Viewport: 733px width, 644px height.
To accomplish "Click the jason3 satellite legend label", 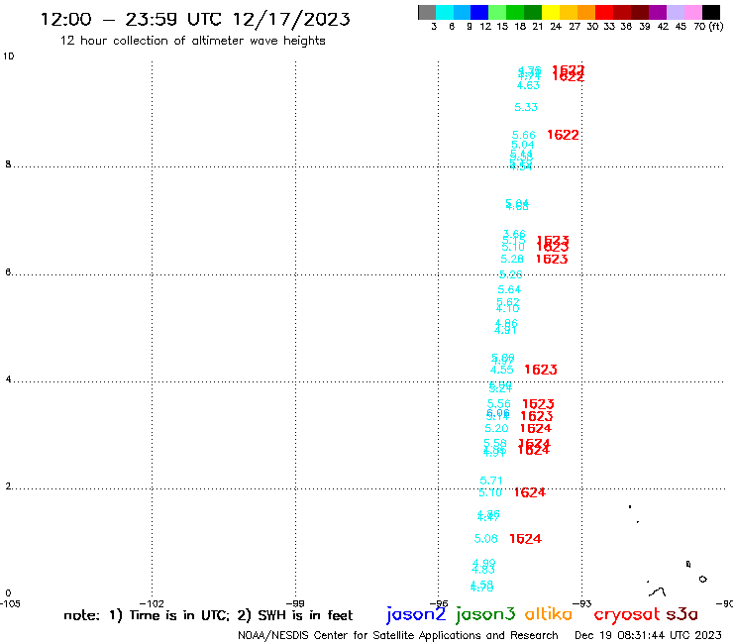I will tap(485, 615).
